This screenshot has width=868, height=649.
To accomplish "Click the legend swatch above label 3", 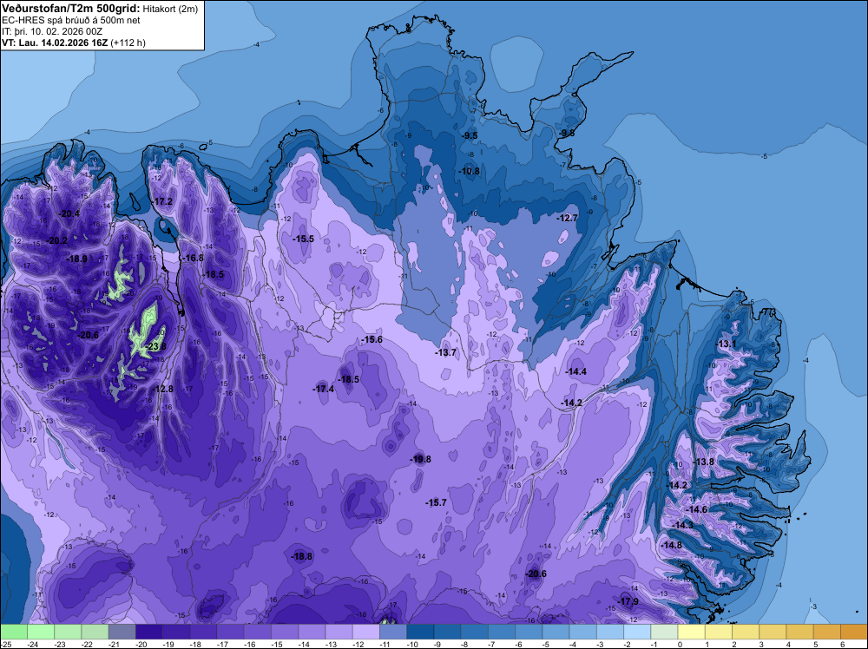I will click(x=773, y=632).
